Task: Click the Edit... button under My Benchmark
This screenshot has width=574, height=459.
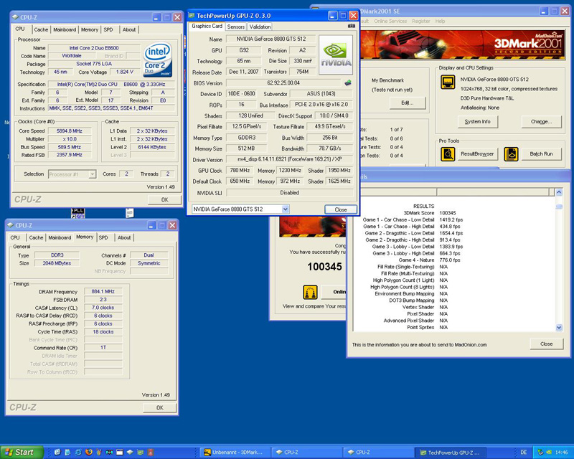Action: coord(408,103)
